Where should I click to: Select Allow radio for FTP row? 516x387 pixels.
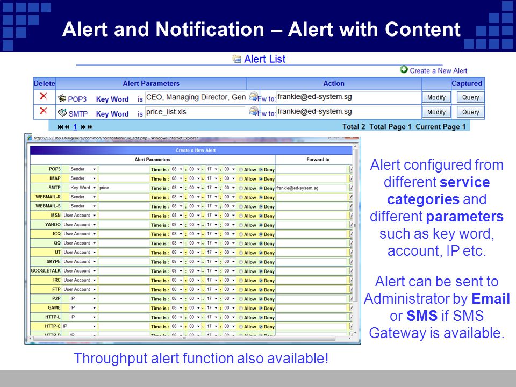pyautogui.click(x=241, y=290)
